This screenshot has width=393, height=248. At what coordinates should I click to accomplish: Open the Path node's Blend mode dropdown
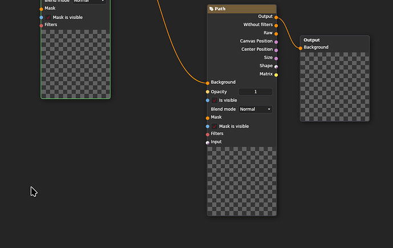tap(255, 109)
